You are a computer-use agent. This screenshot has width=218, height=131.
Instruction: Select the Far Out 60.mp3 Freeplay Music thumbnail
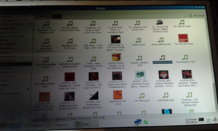[183, 38]
